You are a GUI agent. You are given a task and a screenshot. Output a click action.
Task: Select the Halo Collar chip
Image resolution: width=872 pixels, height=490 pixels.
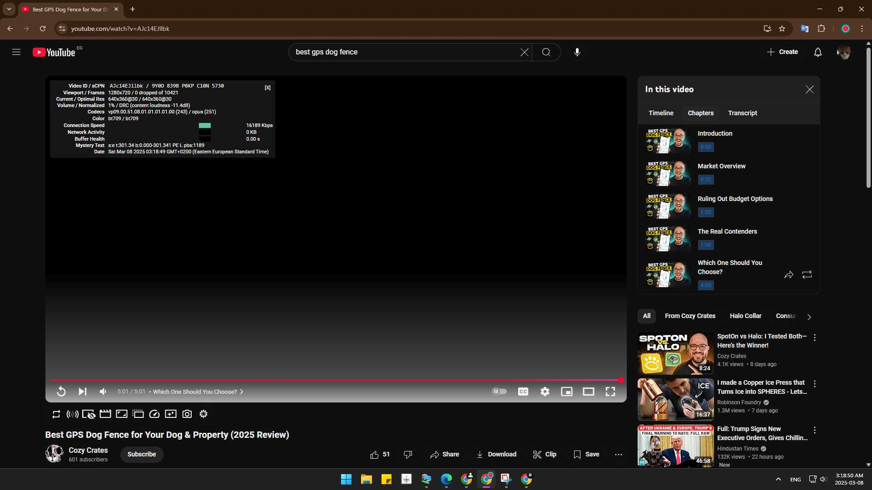(745, 316)
